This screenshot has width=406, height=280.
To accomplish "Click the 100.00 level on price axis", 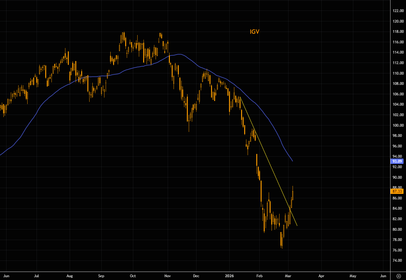I will tap(398, 125).
